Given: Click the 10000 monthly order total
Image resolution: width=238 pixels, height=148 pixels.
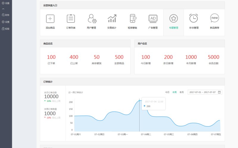Looking at the screenshot, I should pos(51,96).
